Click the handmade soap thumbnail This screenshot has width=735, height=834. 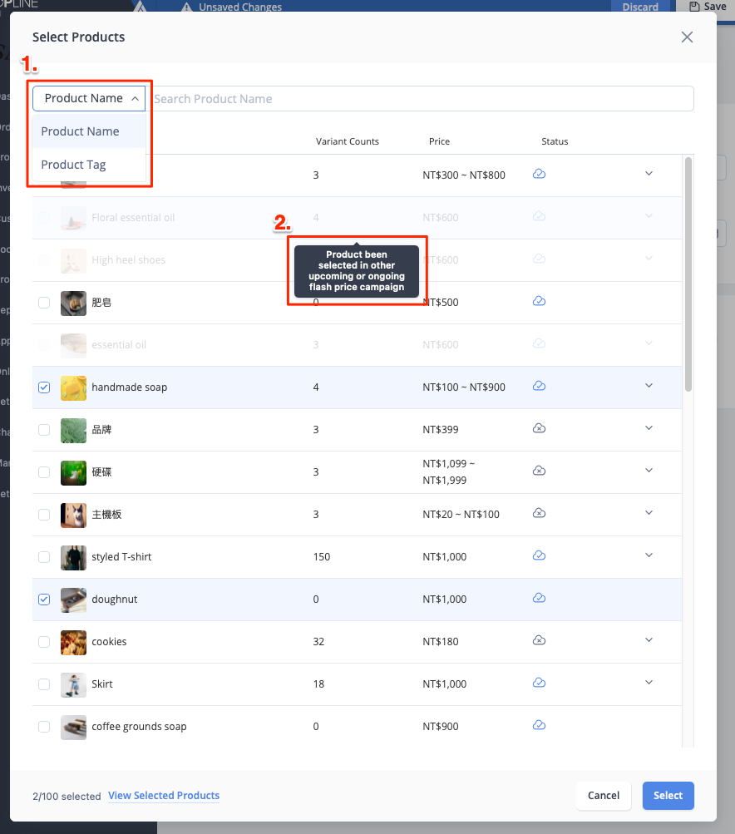click(x=73, y=388)
